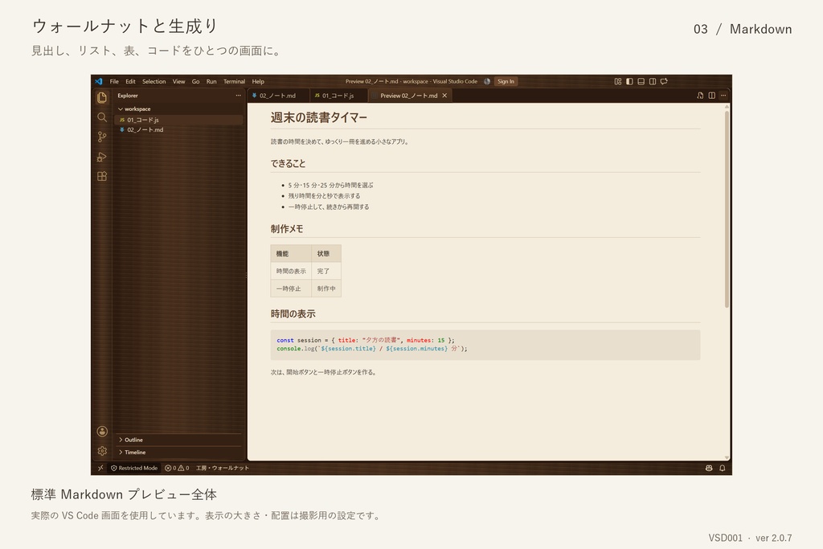823x549 pixels.
Task: Switch to the 01_コード.js editor tab
Action: (x=338, y=96)
